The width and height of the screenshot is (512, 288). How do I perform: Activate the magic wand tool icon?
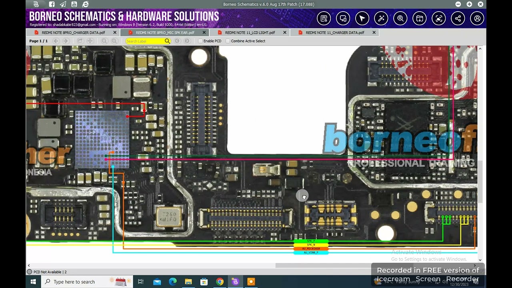pyautogui.click(x=381, y=18)
